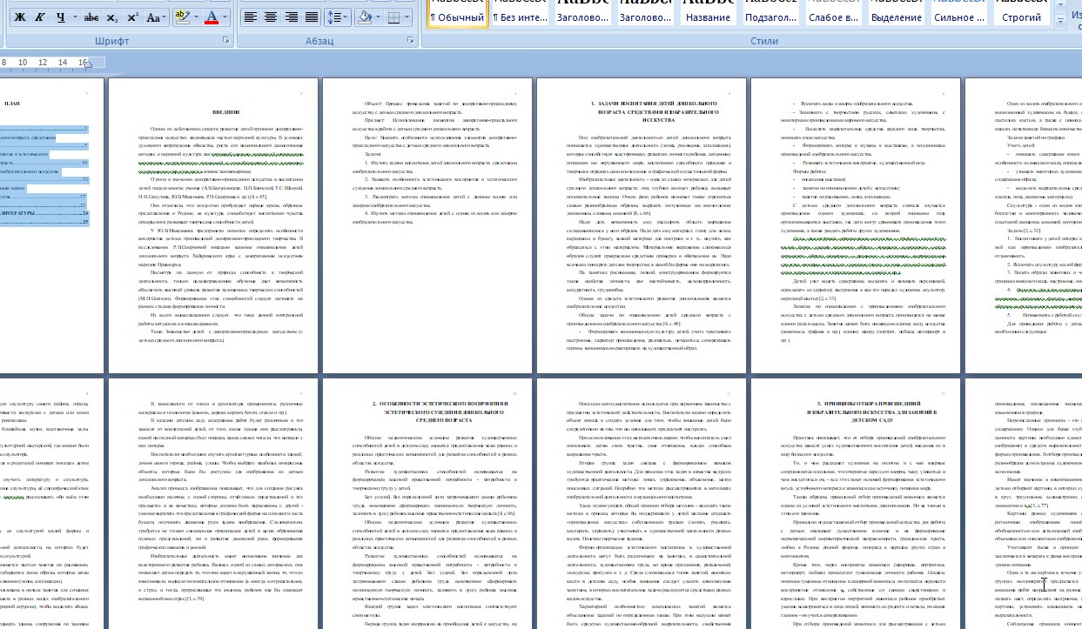Viewport: 1082px width, 629px height.
Task: Apply subscript formatting
Action: 112,17
